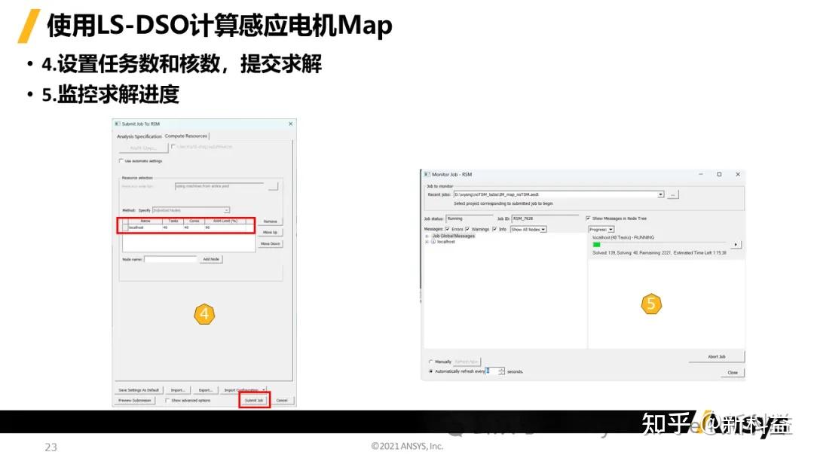814x458 pixels.
Task: Open the Show All Nodes dropdown
Action: [x=528, y=229]
